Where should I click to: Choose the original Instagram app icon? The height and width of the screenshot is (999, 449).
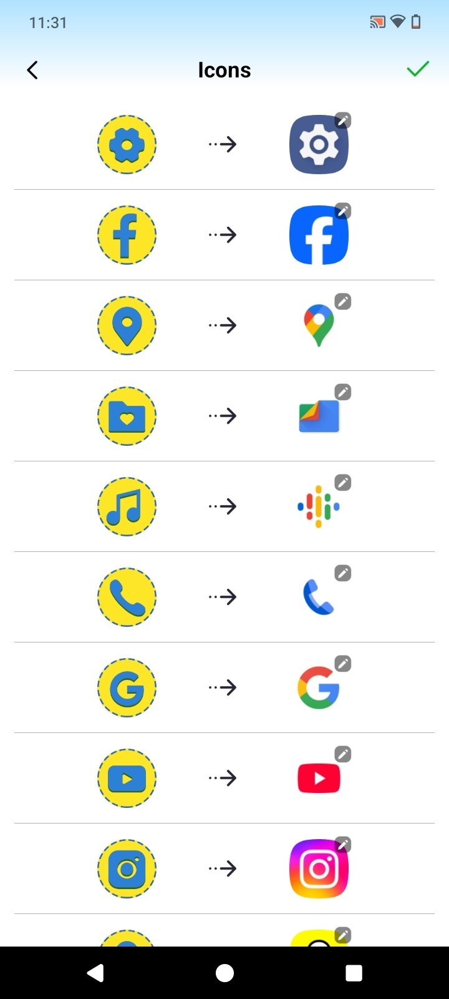319,869
